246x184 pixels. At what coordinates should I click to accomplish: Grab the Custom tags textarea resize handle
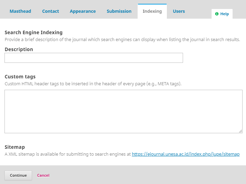(x=240, y=131)
